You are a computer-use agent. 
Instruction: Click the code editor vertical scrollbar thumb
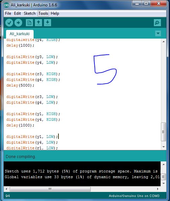point(164,132)
